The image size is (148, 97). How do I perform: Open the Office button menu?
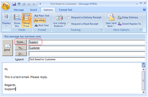pos(6,6)
